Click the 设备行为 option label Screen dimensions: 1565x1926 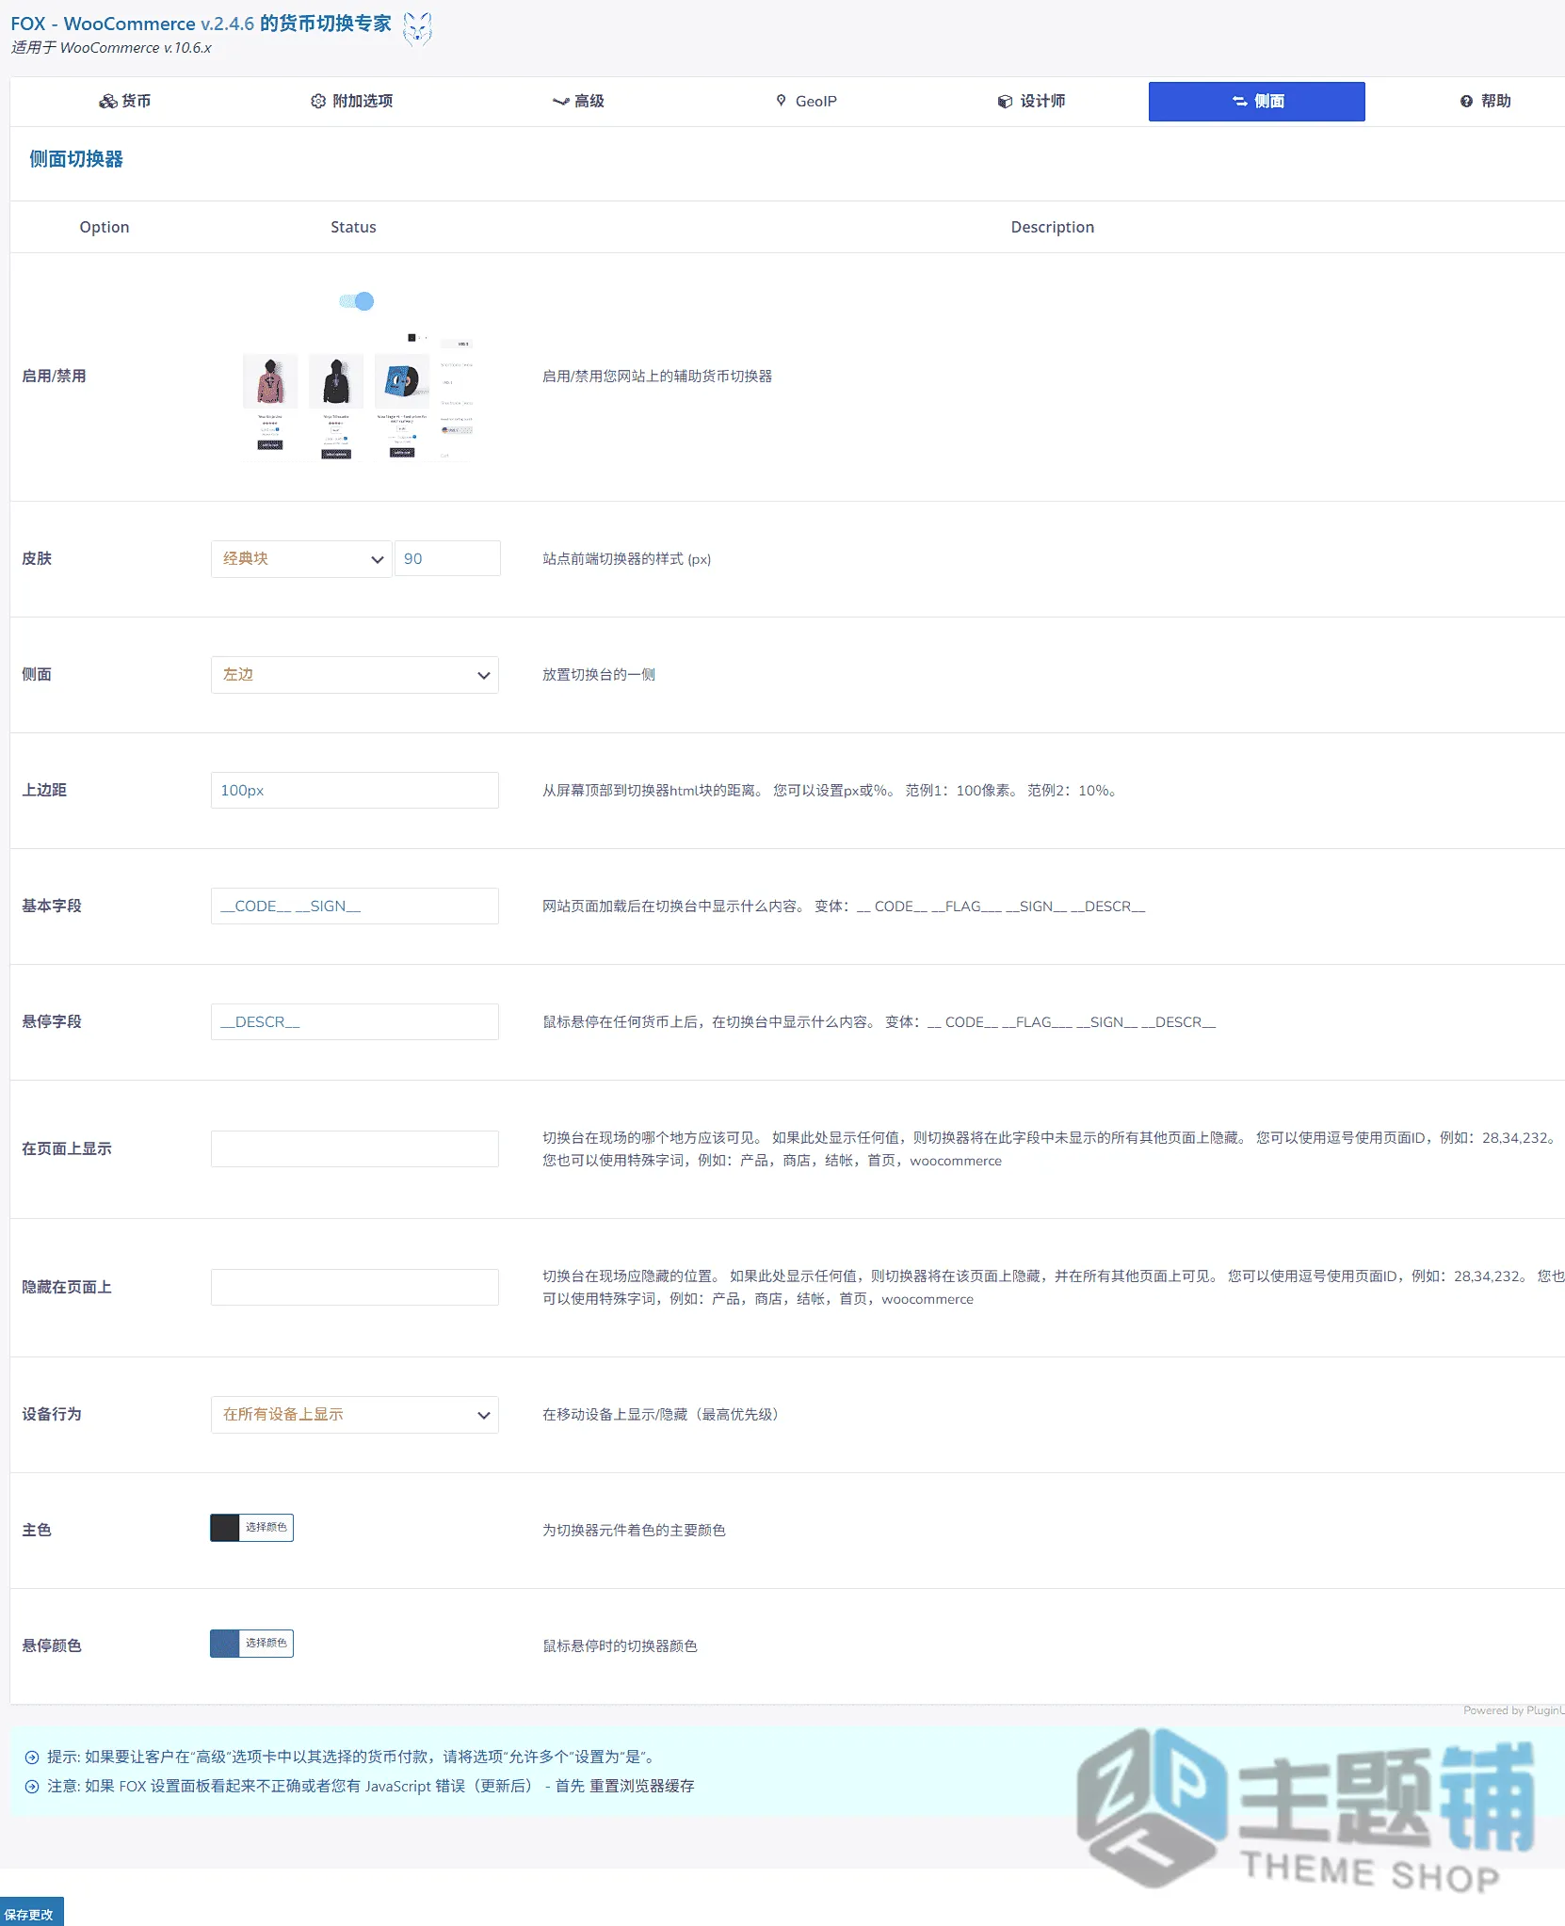pyautogui.click(x=52, y=1415)
